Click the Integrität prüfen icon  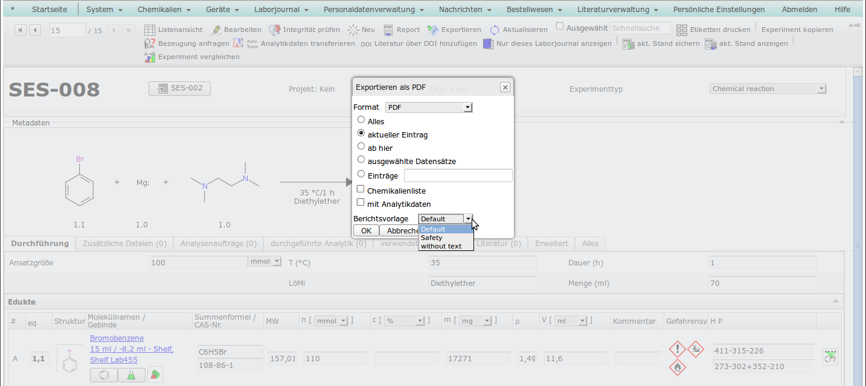point(274,30)
